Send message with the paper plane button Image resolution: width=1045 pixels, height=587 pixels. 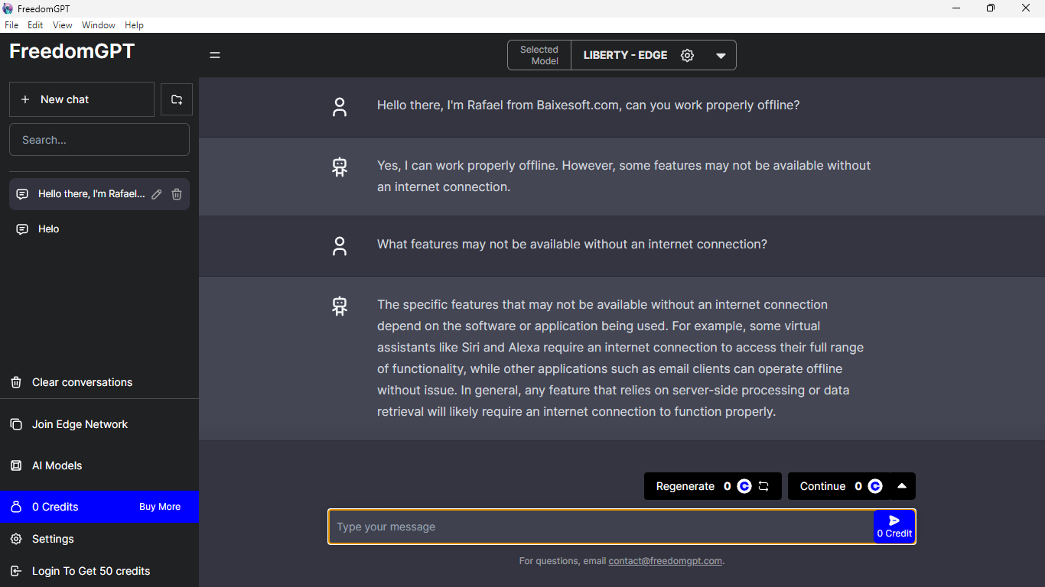tap(894, 527)
